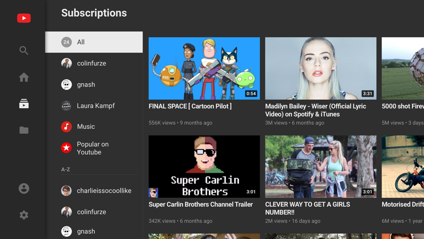Click the A-Z section label

[65, 169]
